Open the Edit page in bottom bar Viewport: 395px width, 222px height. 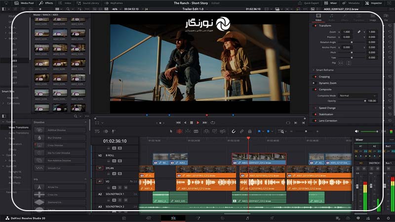[173, 218]
